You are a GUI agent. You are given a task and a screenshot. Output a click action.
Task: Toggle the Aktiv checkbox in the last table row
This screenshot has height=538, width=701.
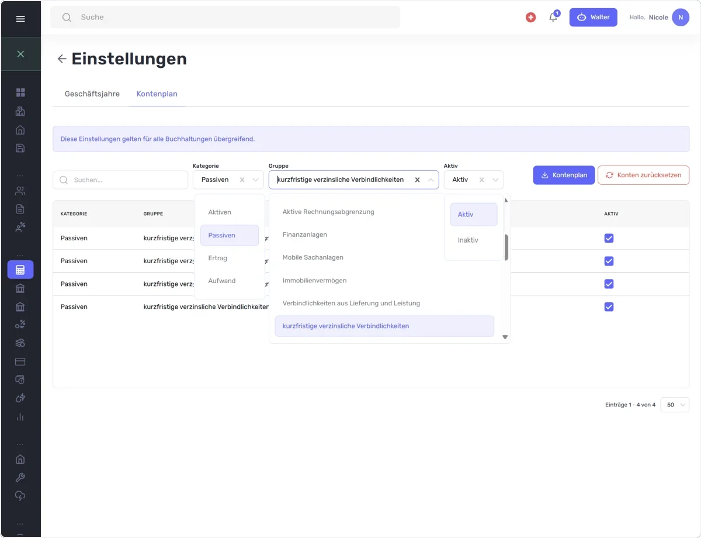(x=609, y=307)
